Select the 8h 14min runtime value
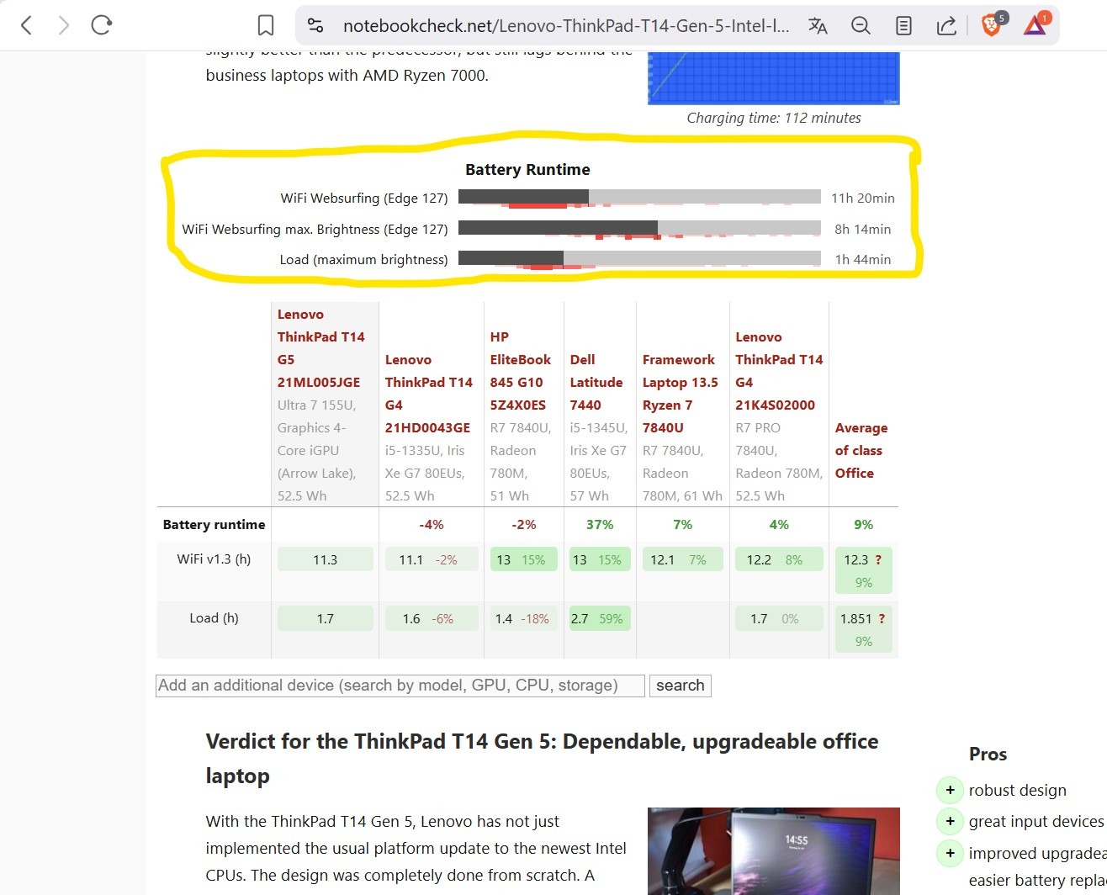Viewport: 1107px width, 895px height. 863,229
